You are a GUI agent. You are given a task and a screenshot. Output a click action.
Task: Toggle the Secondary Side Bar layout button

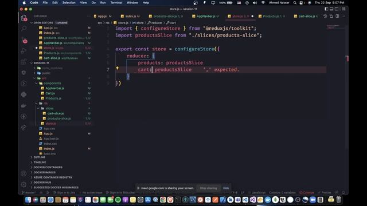click(x=337, y=9)
